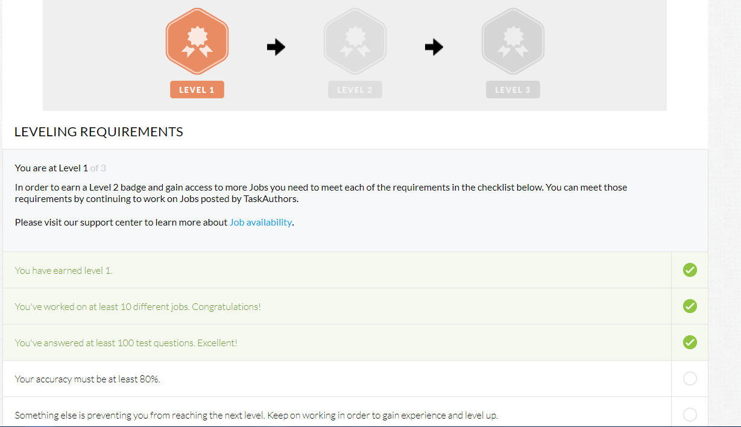Select 'Something else is preventing you' row text
741x427 pixels.
(x=256, y=415)
